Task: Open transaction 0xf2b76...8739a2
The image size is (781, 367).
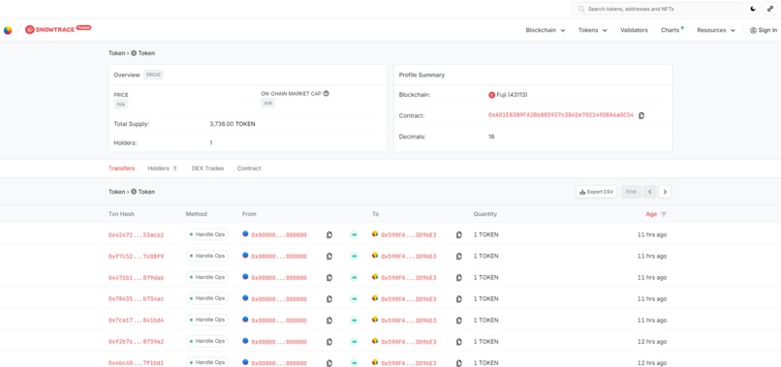Action: (x=136, y=342)
